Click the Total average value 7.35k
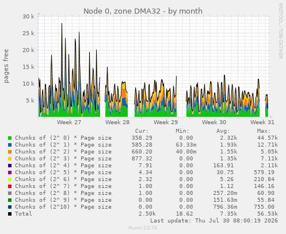 pyautogui.click(x=228, y=214)
